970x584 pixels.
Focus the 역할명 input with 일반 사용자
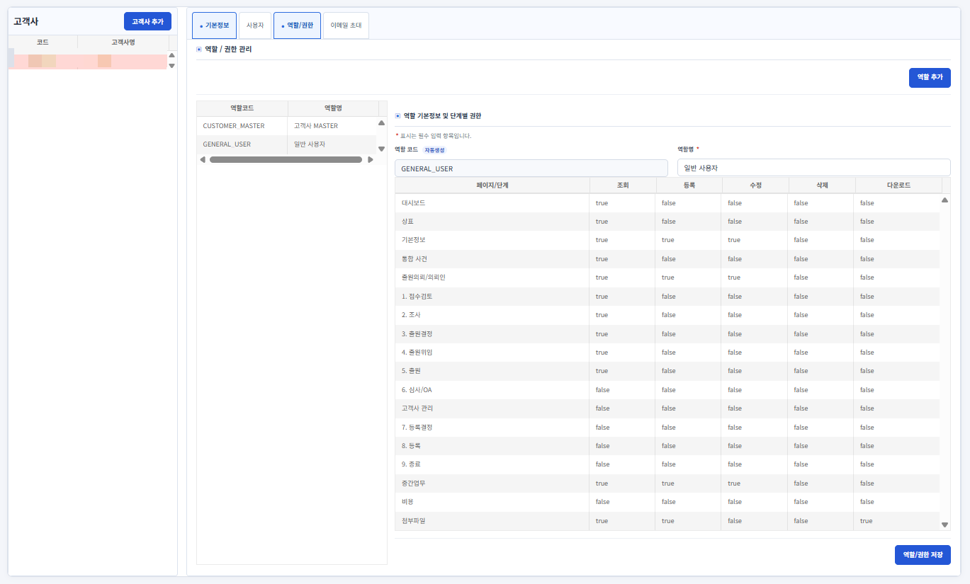coord(813,168)
